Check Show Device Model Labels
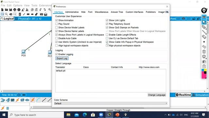209x118 pixels. (x=56, y=28)
